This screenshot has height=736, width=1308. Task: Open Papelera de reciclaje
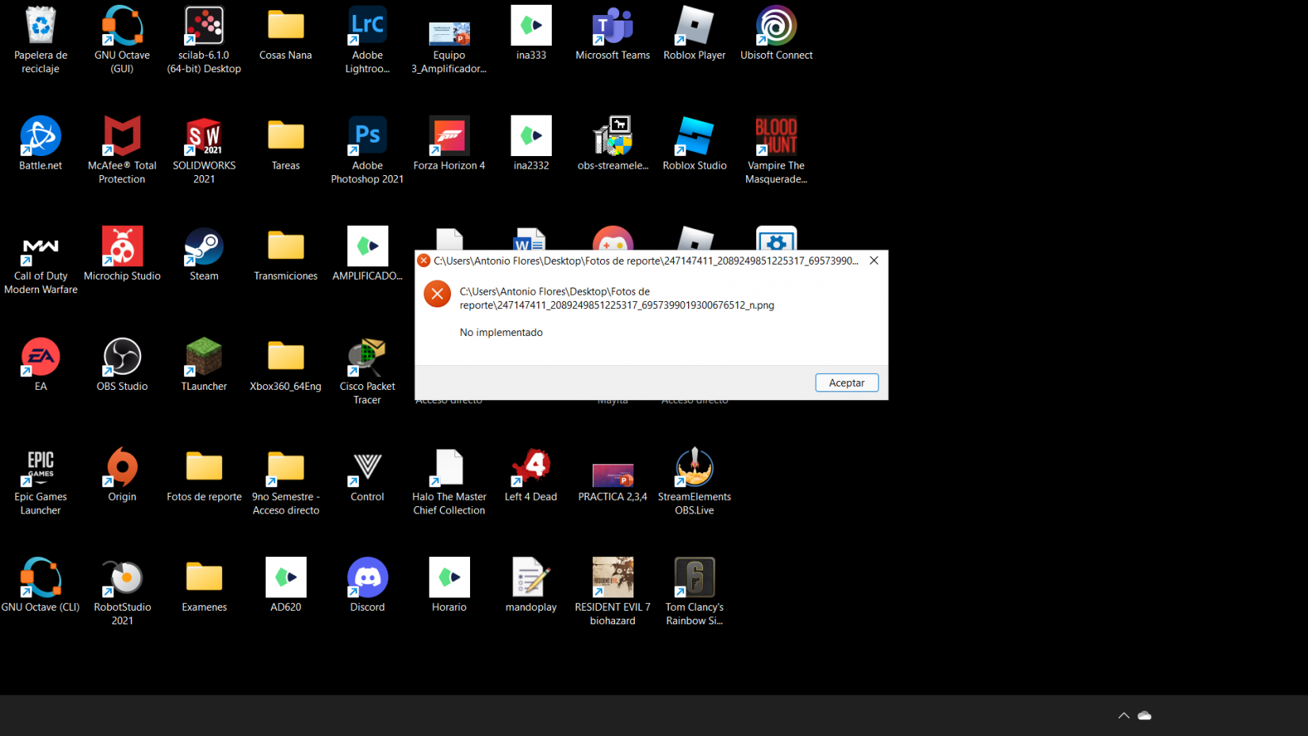[40, 40]
